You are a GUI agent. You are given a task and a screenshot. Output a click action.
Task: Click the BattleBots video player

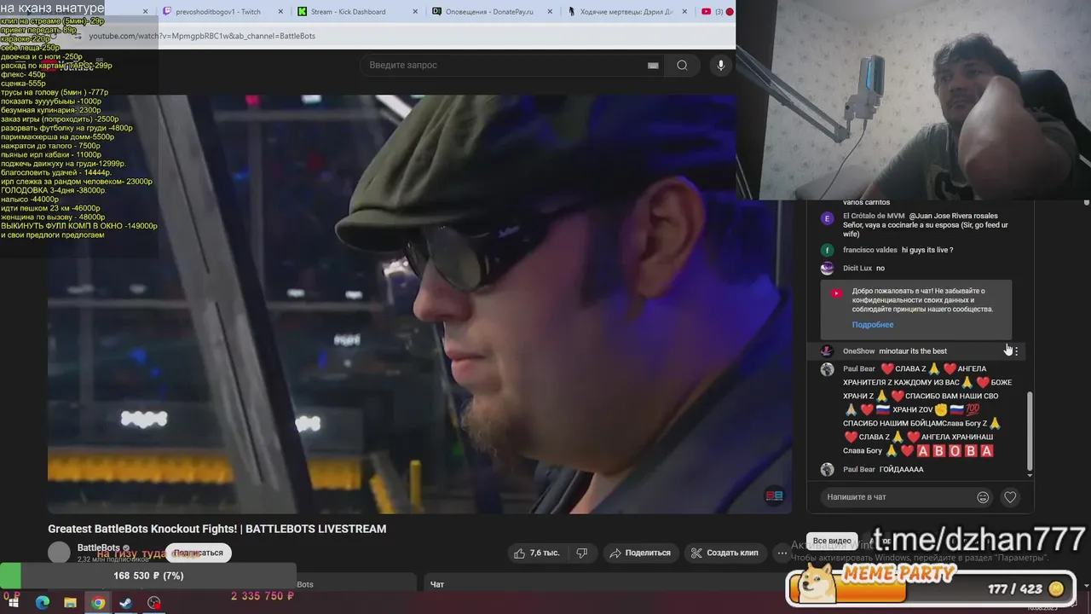pyautogui.click(x=419, y=304)
